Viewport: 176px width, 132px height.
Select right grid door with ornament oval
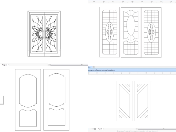[151, 32]
